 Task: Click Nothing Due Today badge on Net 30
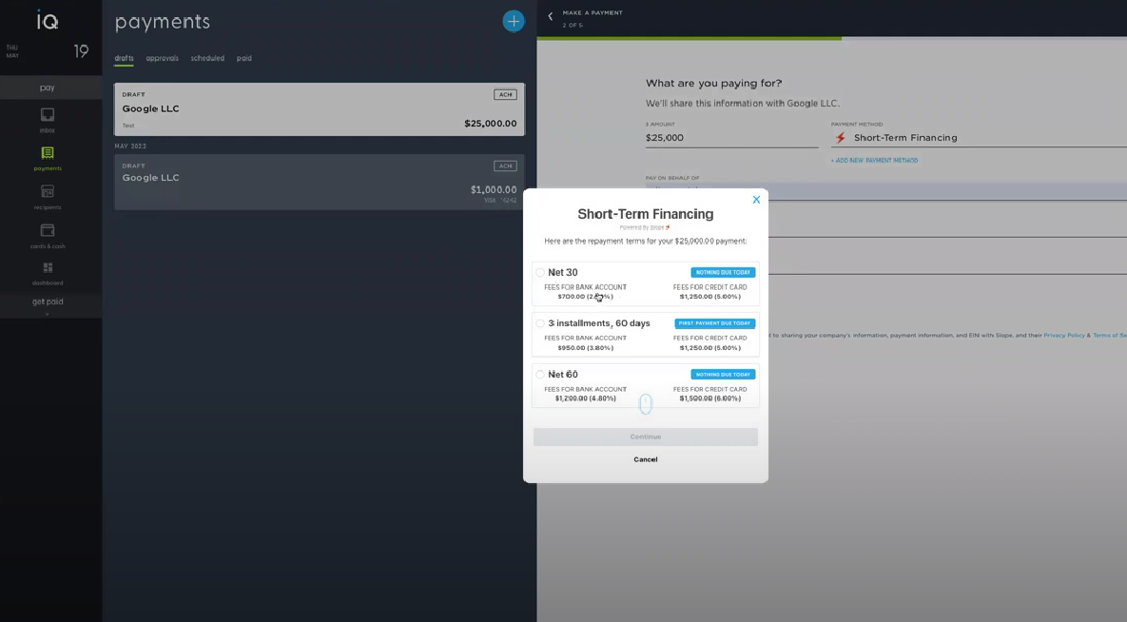point(723,273)
